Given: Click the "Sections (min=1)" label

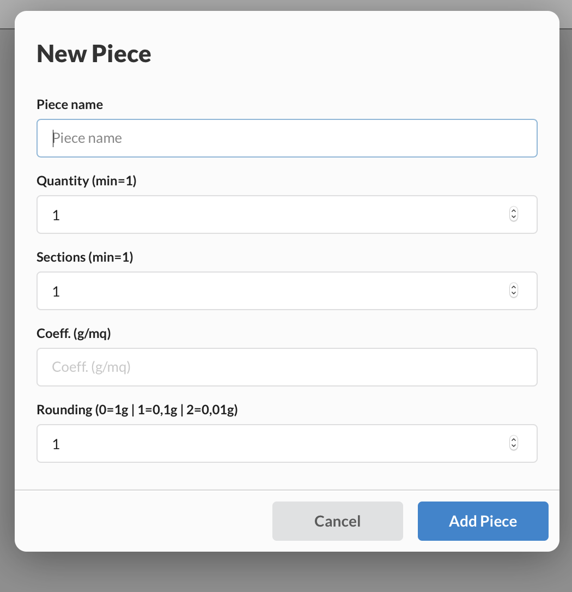Looking at the screenshot, I should (x=84, y=257).
